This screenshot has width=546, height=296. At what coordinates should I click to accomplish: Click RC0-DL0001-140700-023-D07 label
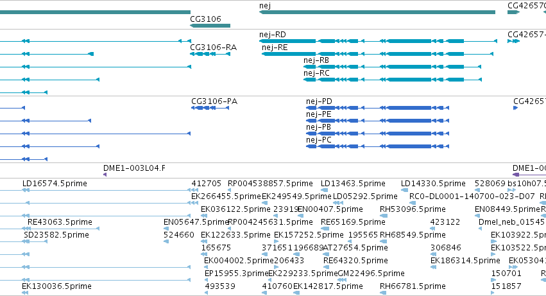(472, 196)
